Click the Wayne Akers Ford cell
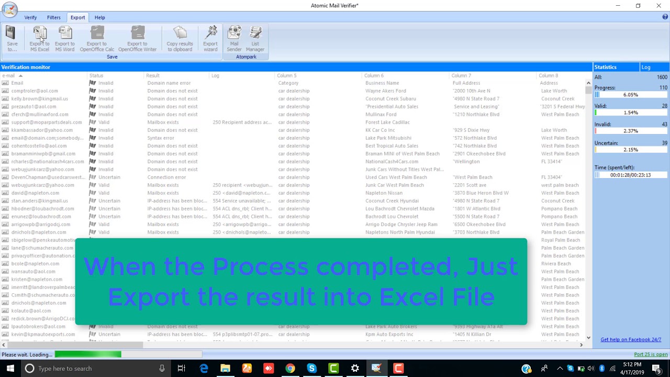This screenshot has width=670, height=377. click(x=385, y=91)
